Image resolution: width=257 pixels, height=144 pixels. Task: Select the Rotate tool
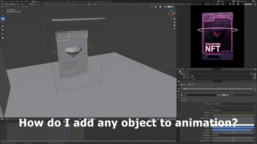(x=3, y=22)
